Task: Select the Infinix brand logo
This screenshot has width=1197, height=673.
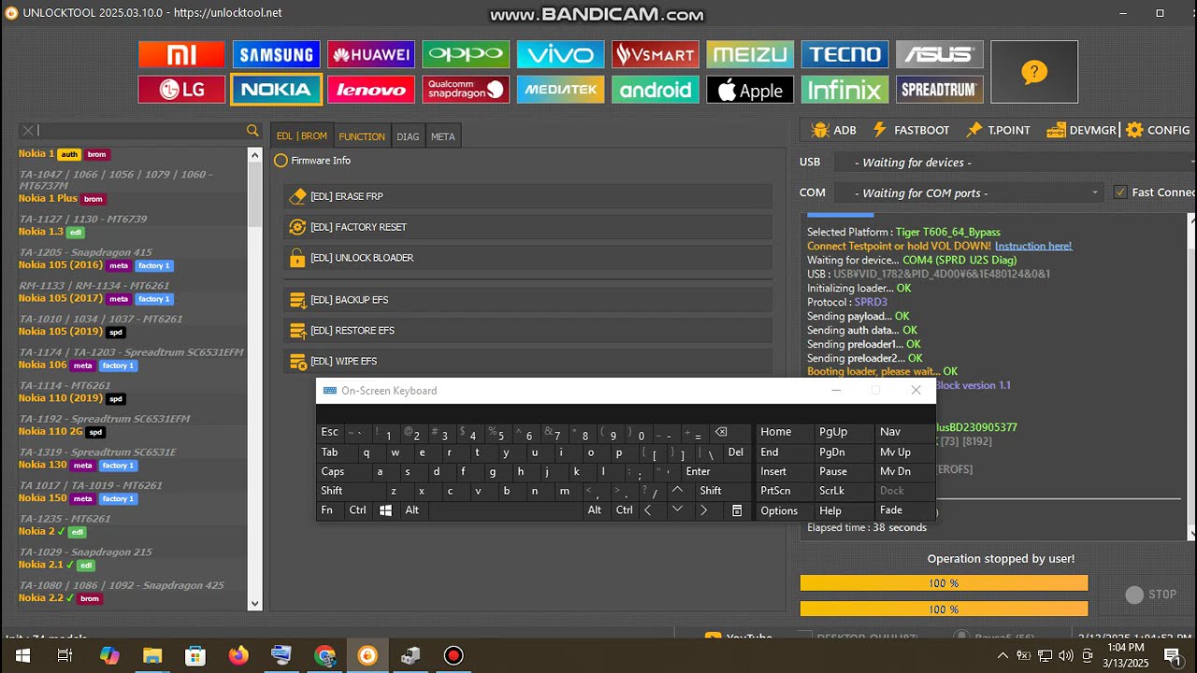Action: tap(845, 90)
